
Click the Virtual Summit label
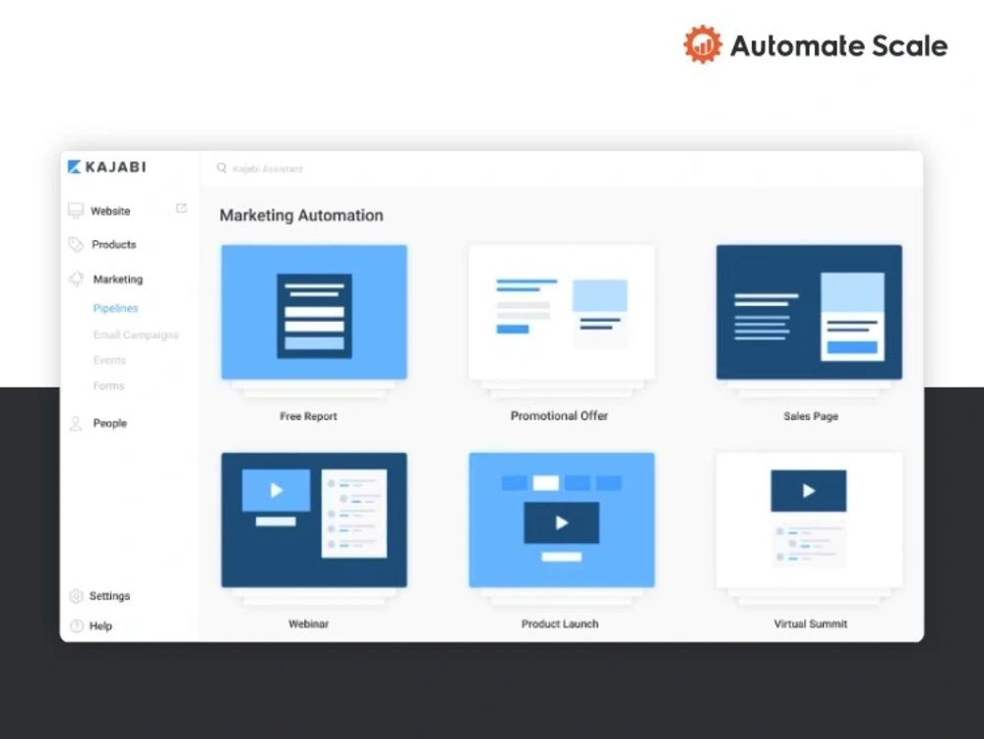810,624
